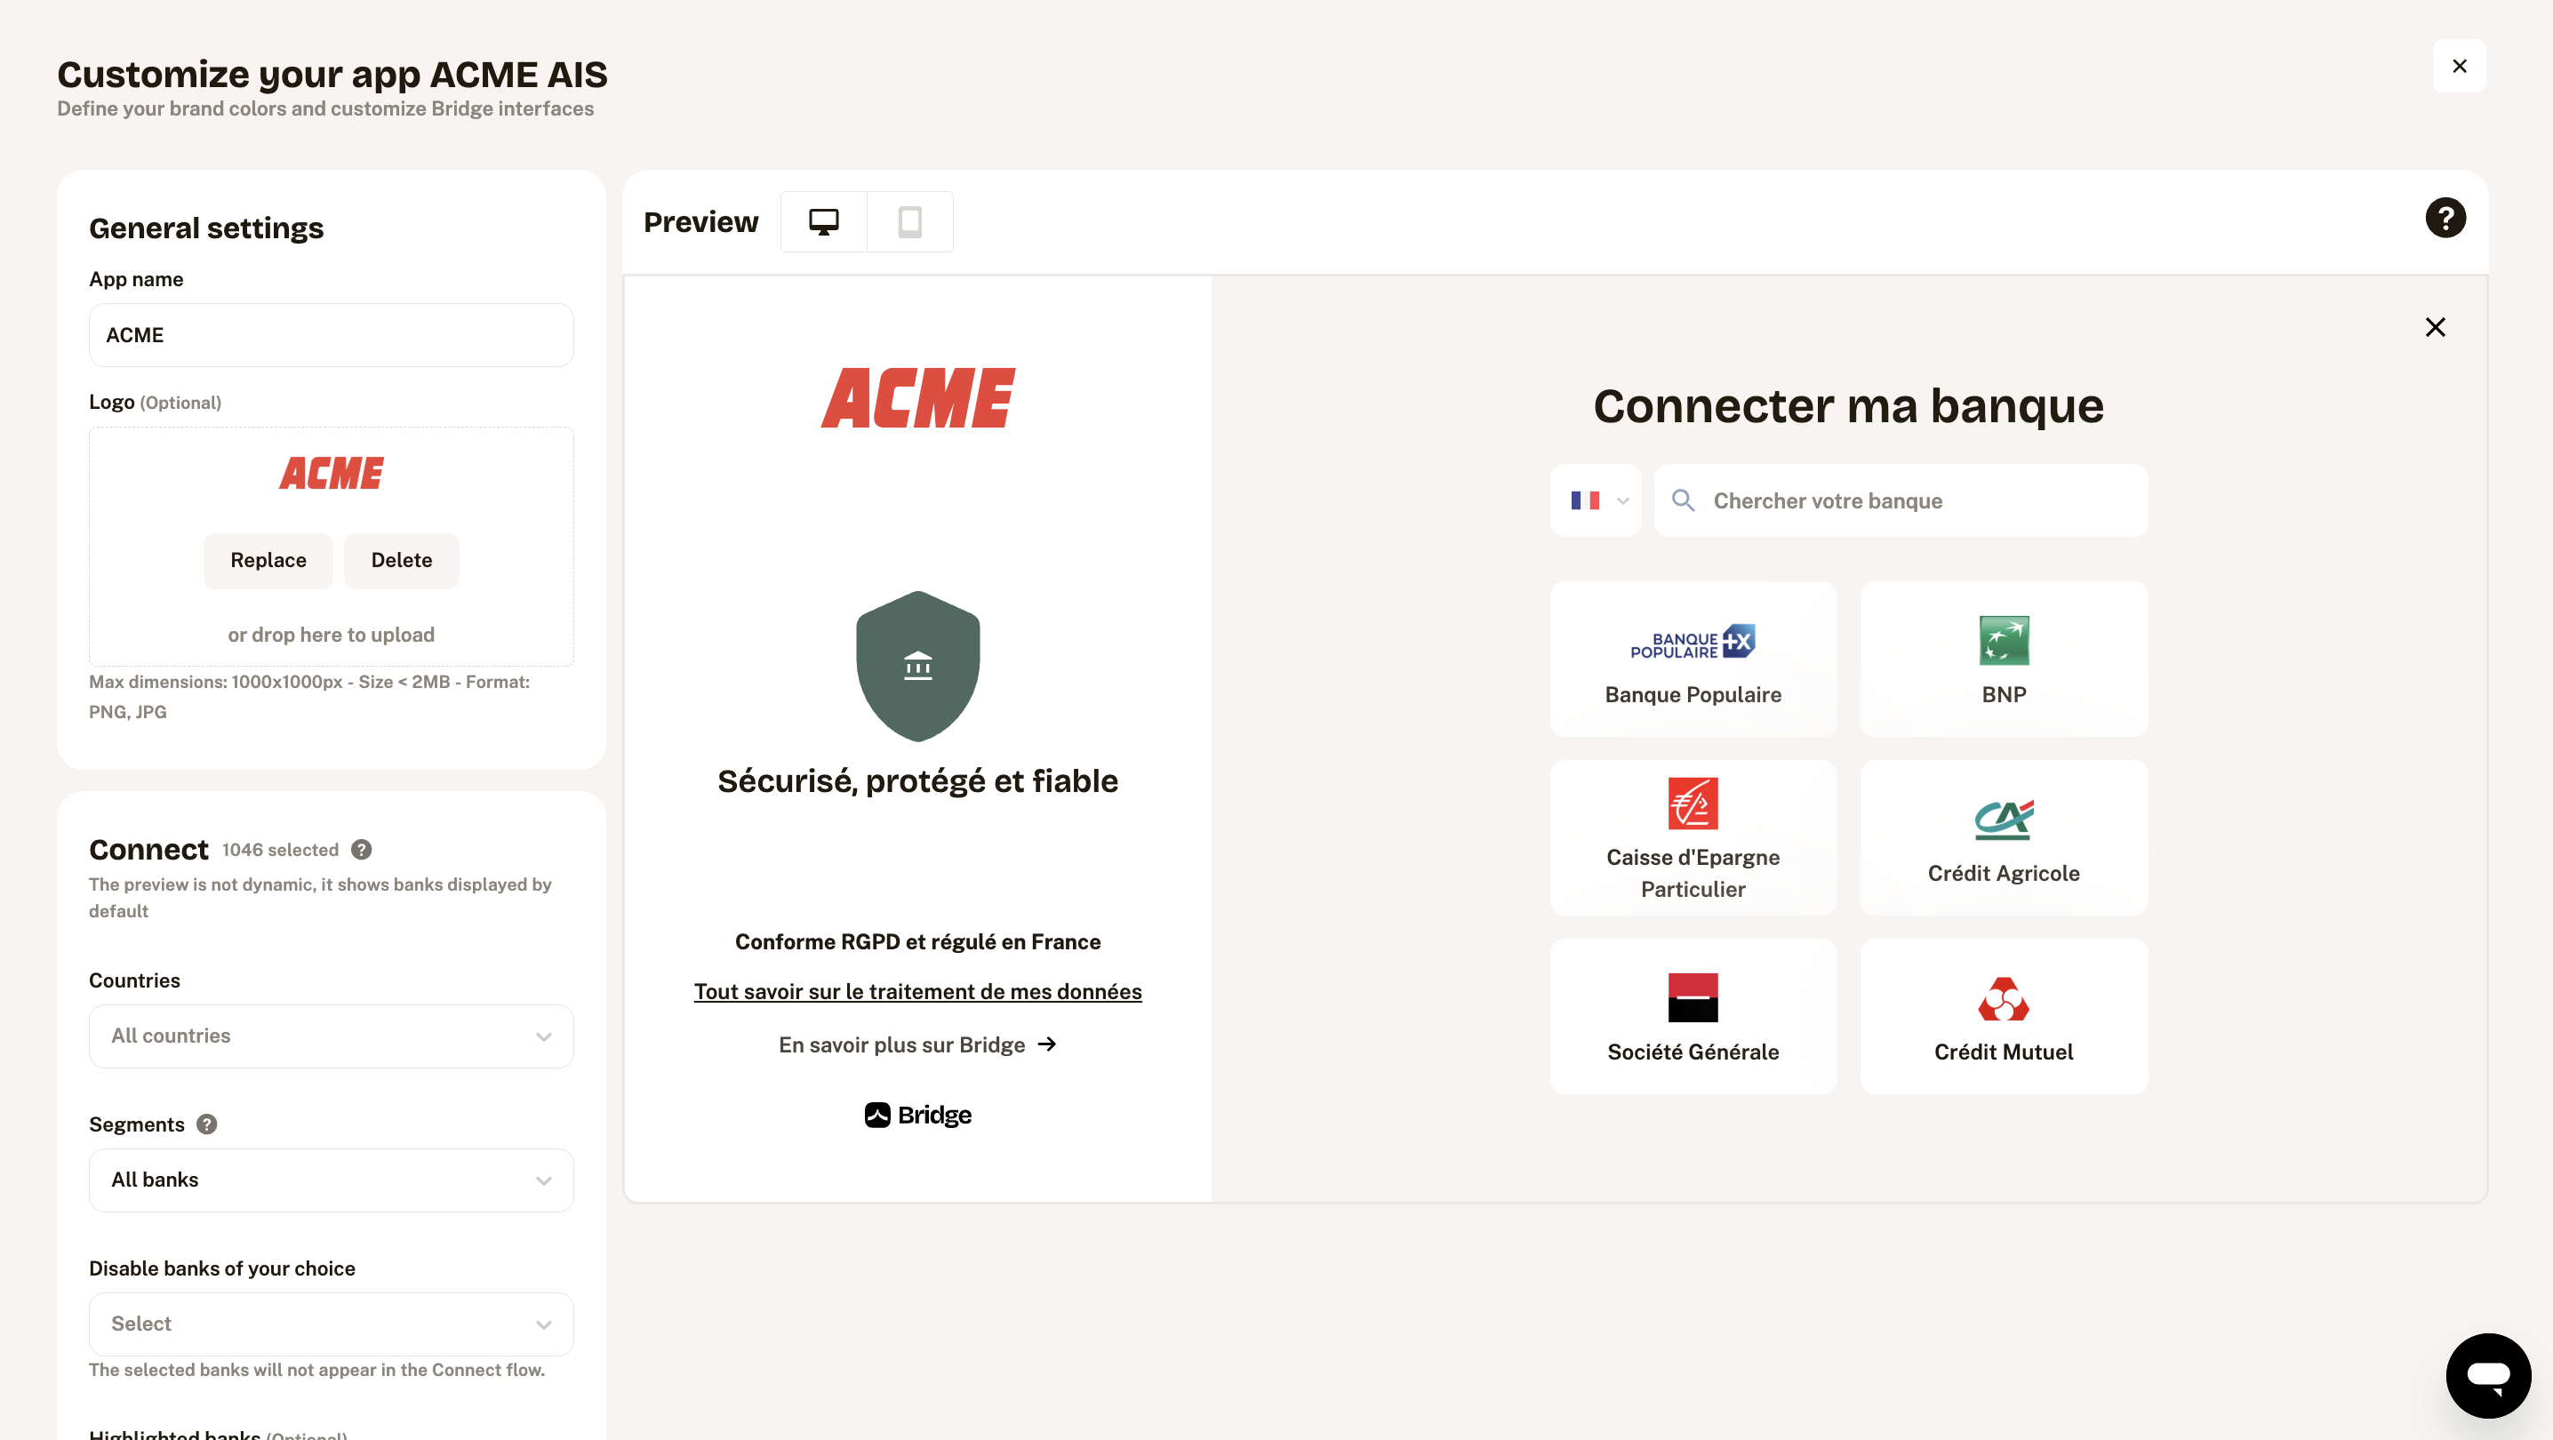
Task: Show help tooltip next to Connect
Action: [362, 849]
